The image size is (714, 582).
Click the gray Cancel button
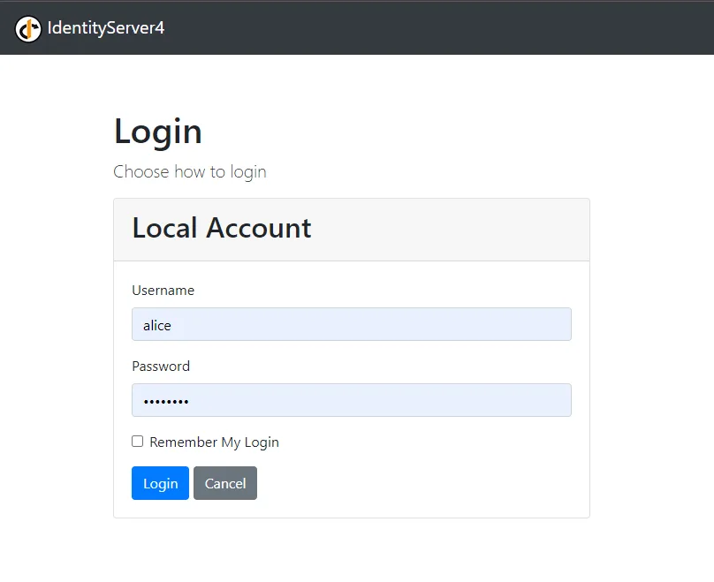point(225,483)
